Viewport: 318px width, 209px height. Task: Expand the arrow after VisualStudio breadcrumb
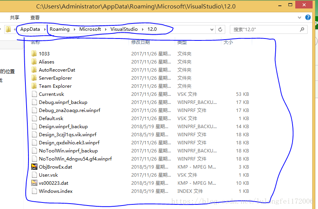[x=143, y=29]
